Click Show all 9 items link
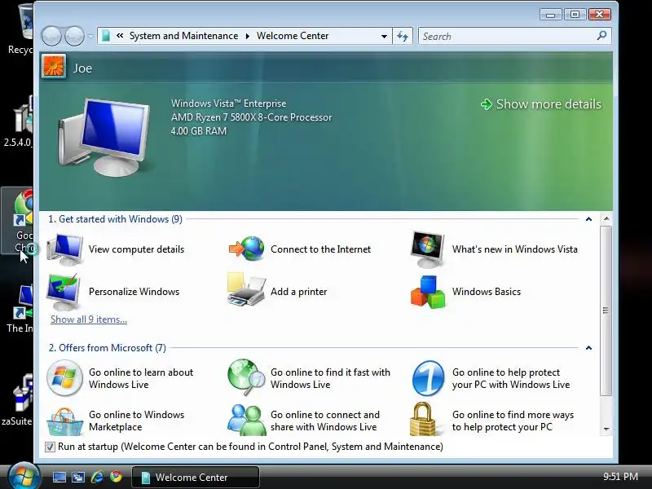This screenshot has width=652, height=489. point(89,319)
